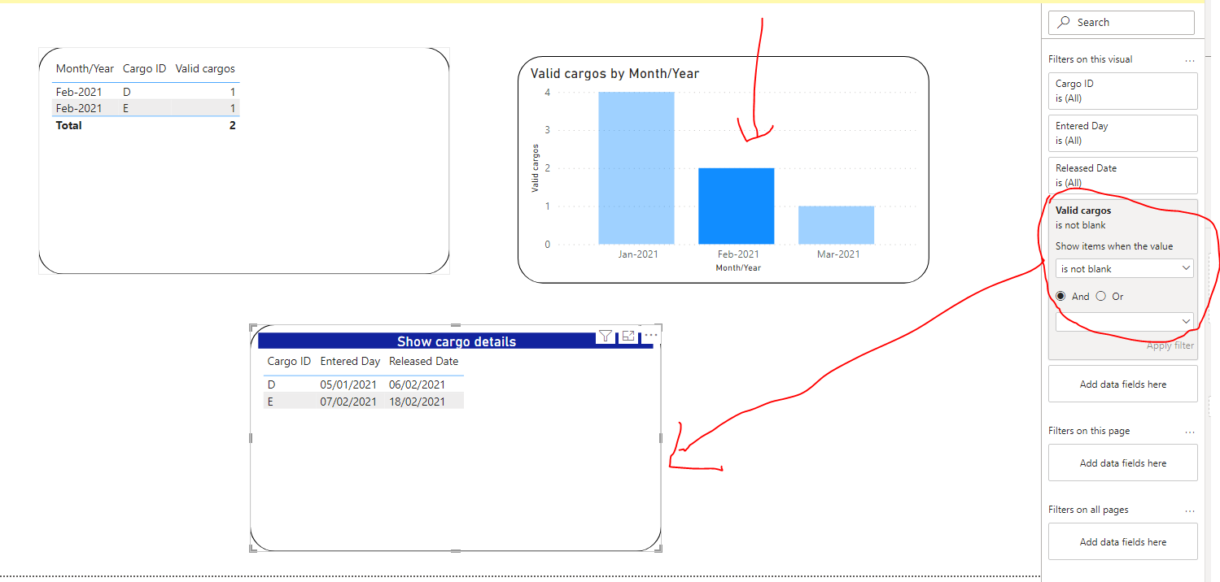This screenshot has height=582, width=1220.
Task: Sort by Month/Year column header in top table
Action: click(85, 69)
